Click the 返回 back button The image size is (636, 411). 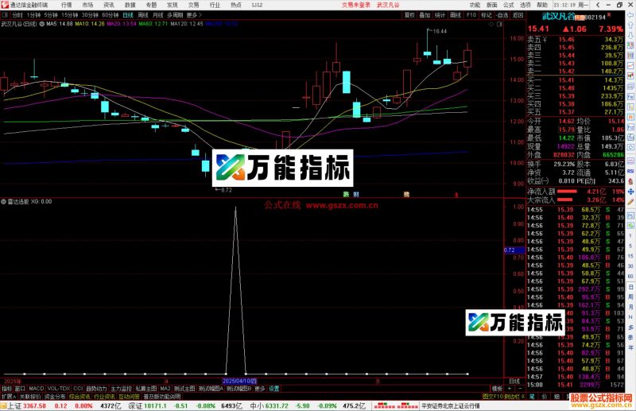518,15
